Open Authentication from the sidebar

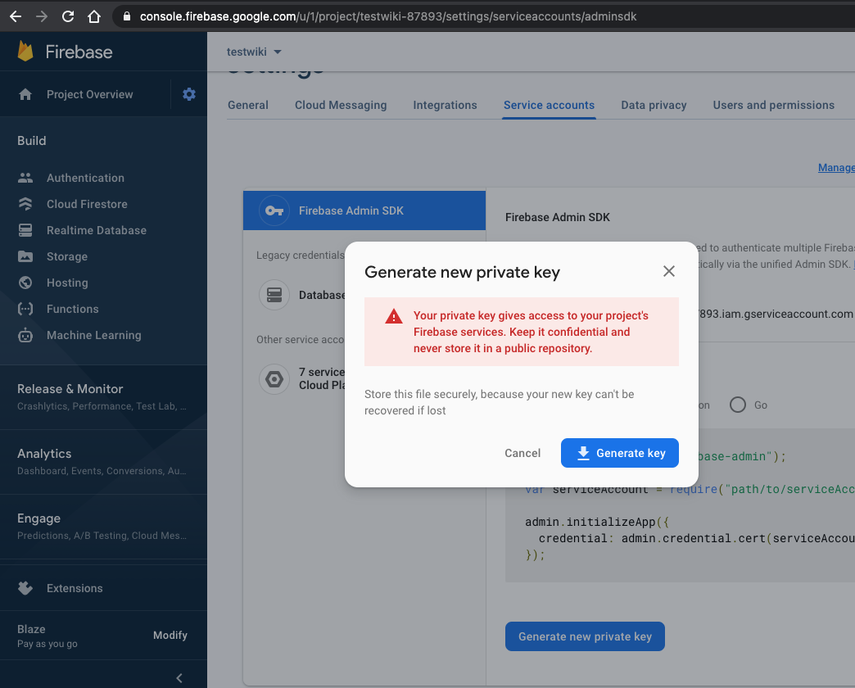point(85,178)
